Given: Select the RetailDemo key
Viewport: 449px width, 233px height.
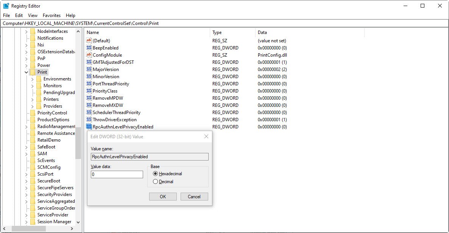Looking at the screenshot, I should pyautogui.click(x=49, y=140).
